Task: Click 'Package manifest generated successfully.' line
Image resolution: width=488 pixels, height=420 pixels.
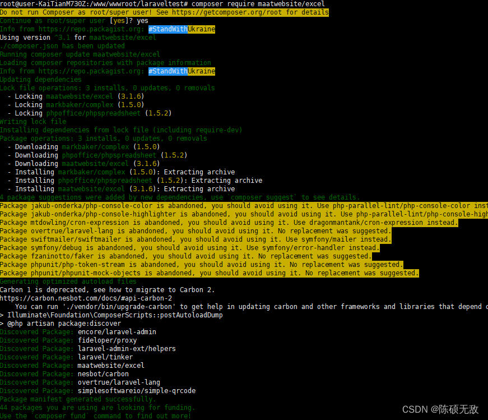Action: click(x=78, y=399)
